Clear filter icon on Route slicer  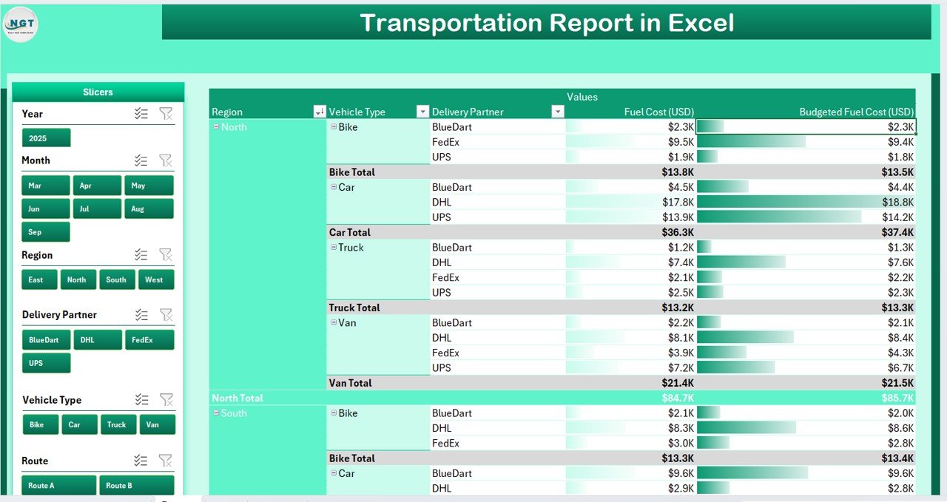click(x=166, y=461)
